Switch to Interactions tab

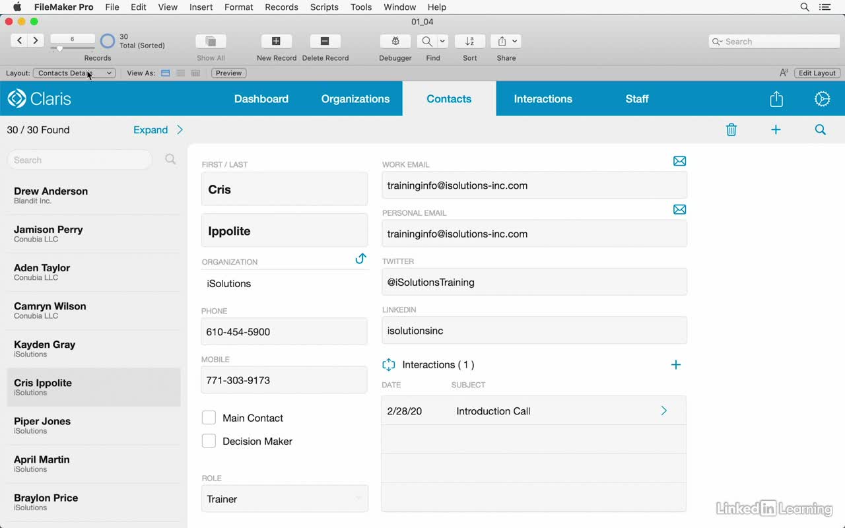(x=543, y=99)
